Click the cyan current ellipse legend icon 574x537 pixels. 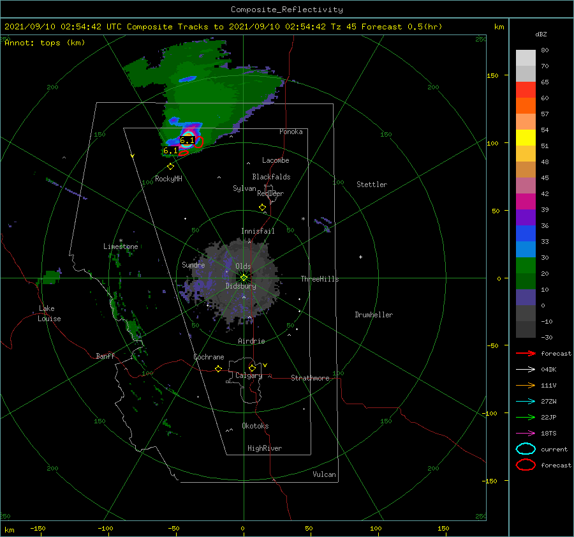pos(526,449)
